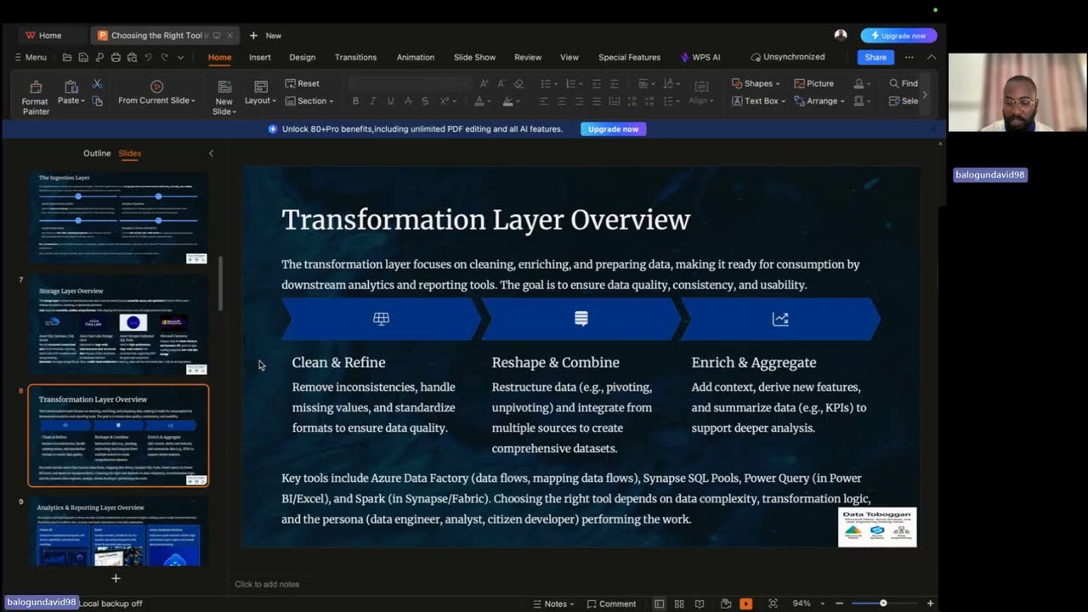Start slideshow with orange play button
Screen dimensions: 1088x612
pyautogui.click(x=745, y=603)
